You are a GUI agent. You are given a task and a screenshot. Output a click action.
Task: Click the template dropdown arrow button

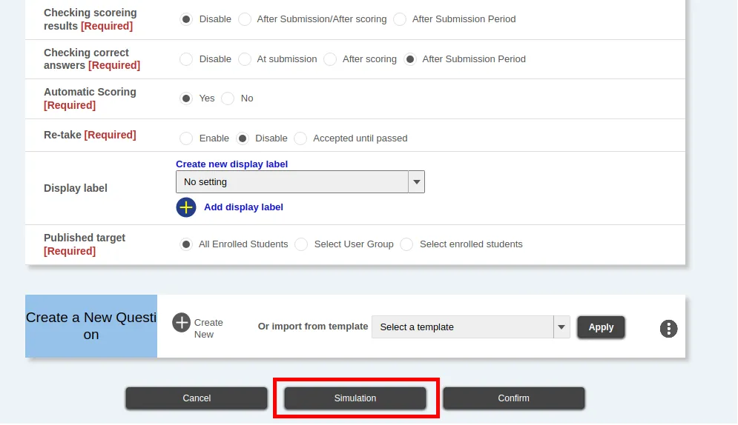pyautogui.click(x=561, y=327)
